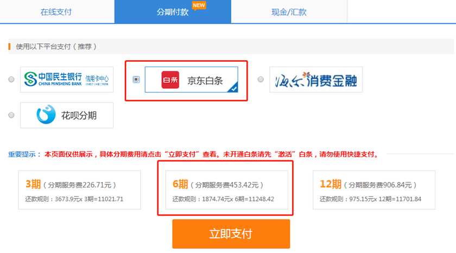Click the 分期服务费906.84元 text
This screenshot has height=253, width=456.
click(x=380, y=185)
